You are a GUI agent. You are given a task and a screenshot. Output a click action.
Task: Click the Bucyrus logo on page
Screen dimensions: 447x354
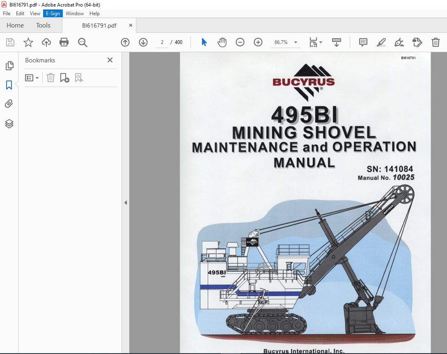(304, 82)
